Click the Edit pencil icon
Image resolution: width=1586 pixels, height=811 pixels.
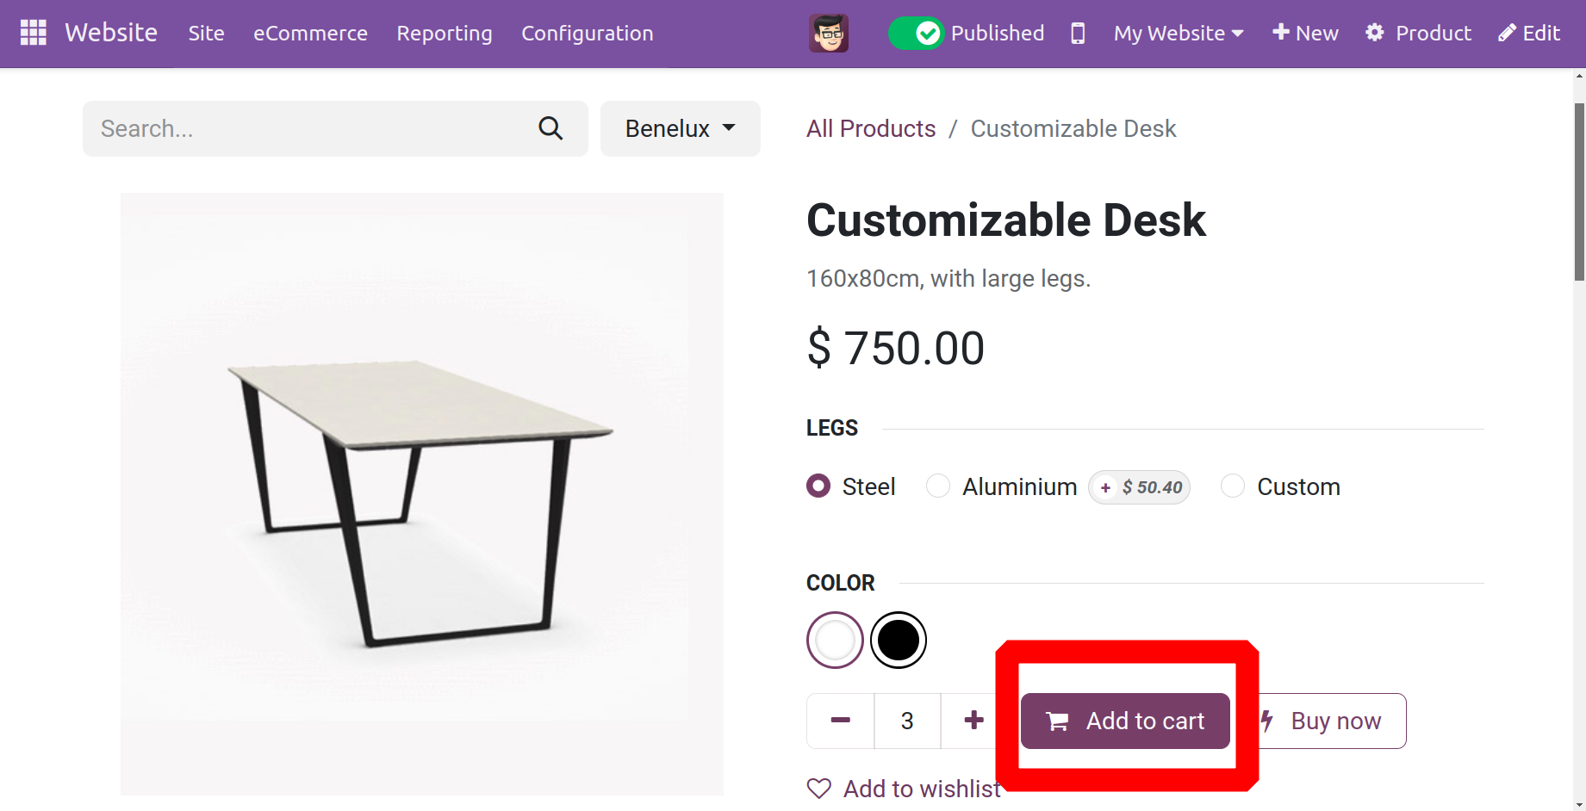click(1507, 33)
